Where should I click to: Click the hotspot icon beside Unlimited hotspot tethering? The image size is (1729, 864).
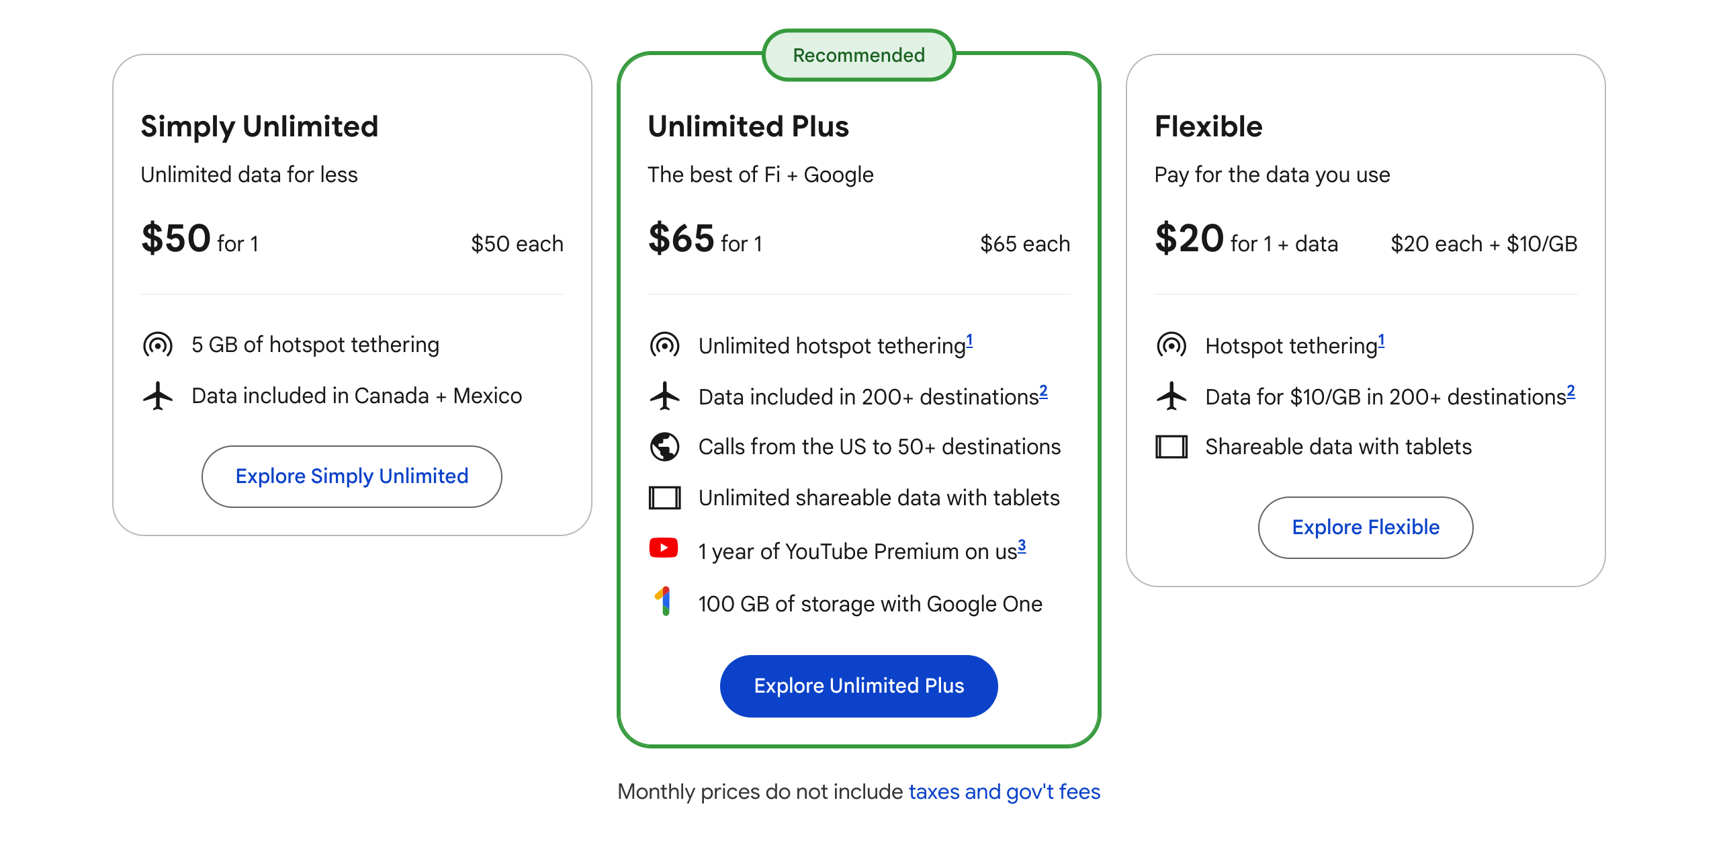pyautogui.click(x=664, y=345)
